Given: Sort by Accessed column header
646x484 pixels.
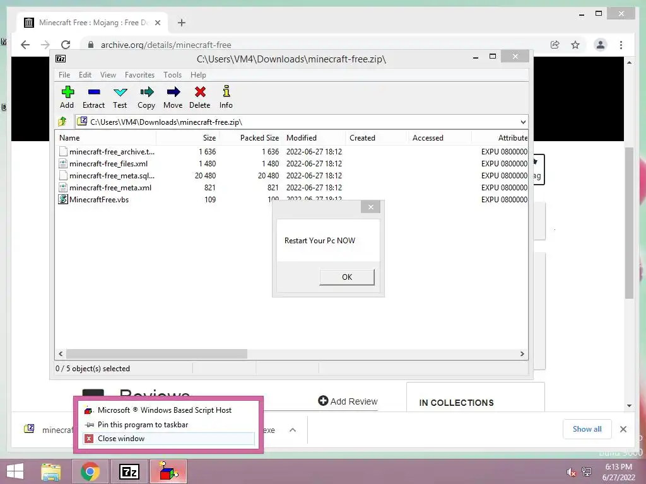Looking at the screenshot, I should (x=440, y=138).
